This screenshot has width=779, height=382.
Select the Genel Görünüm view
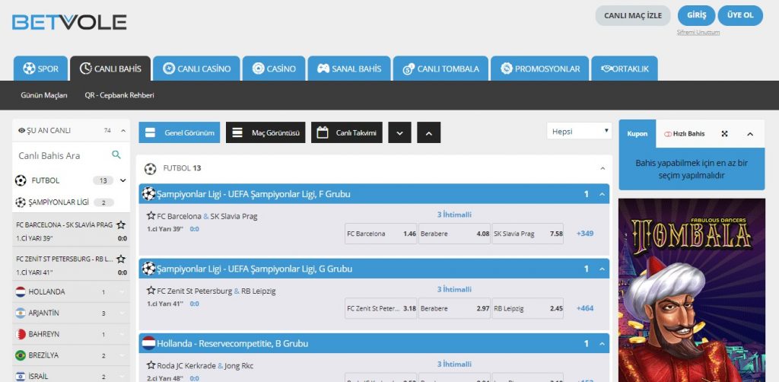[x=180, y=132]
